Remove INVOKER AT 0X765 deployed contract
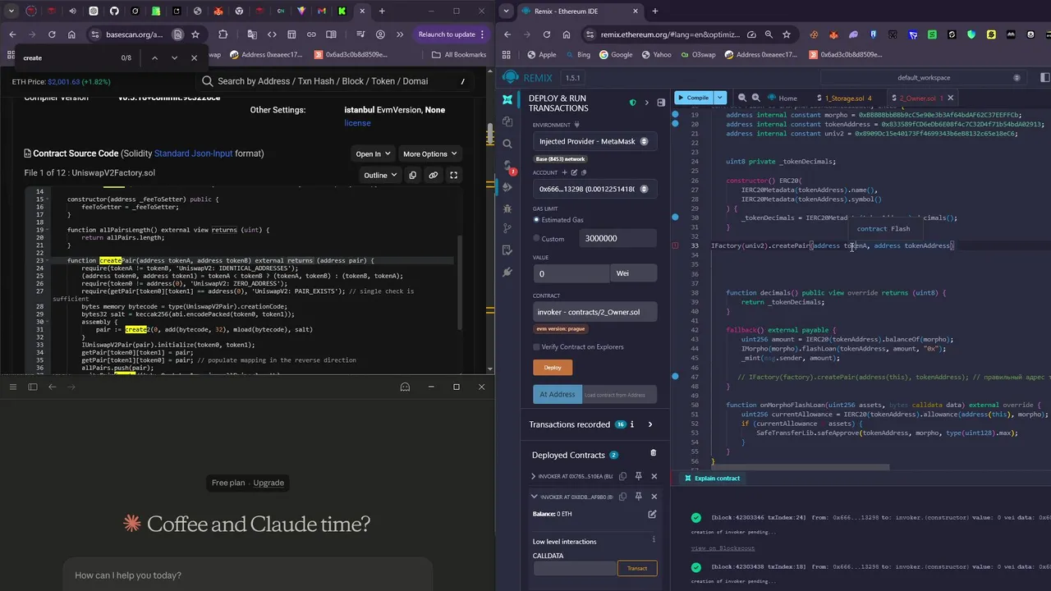Viewport: 1051px width, 591px height. tap(654, 476)
